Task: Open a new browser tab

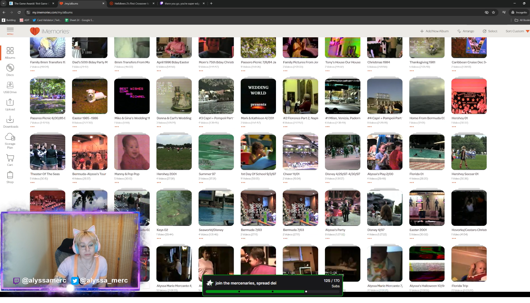Action: point(211,3)
